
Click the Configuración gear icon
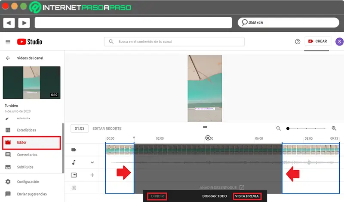[x=8, y=182]
